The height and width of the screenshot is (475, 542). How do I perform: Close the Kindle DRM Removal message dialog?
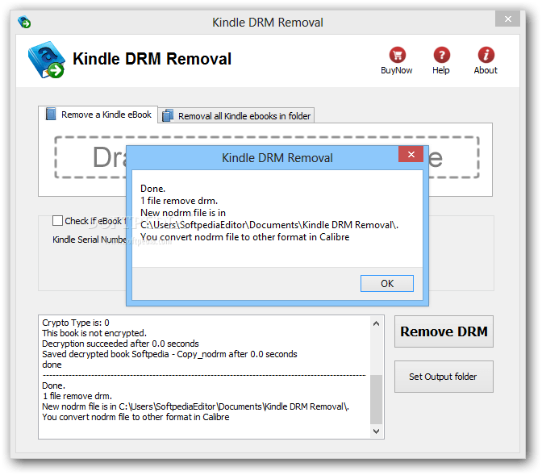click(411, 154)
